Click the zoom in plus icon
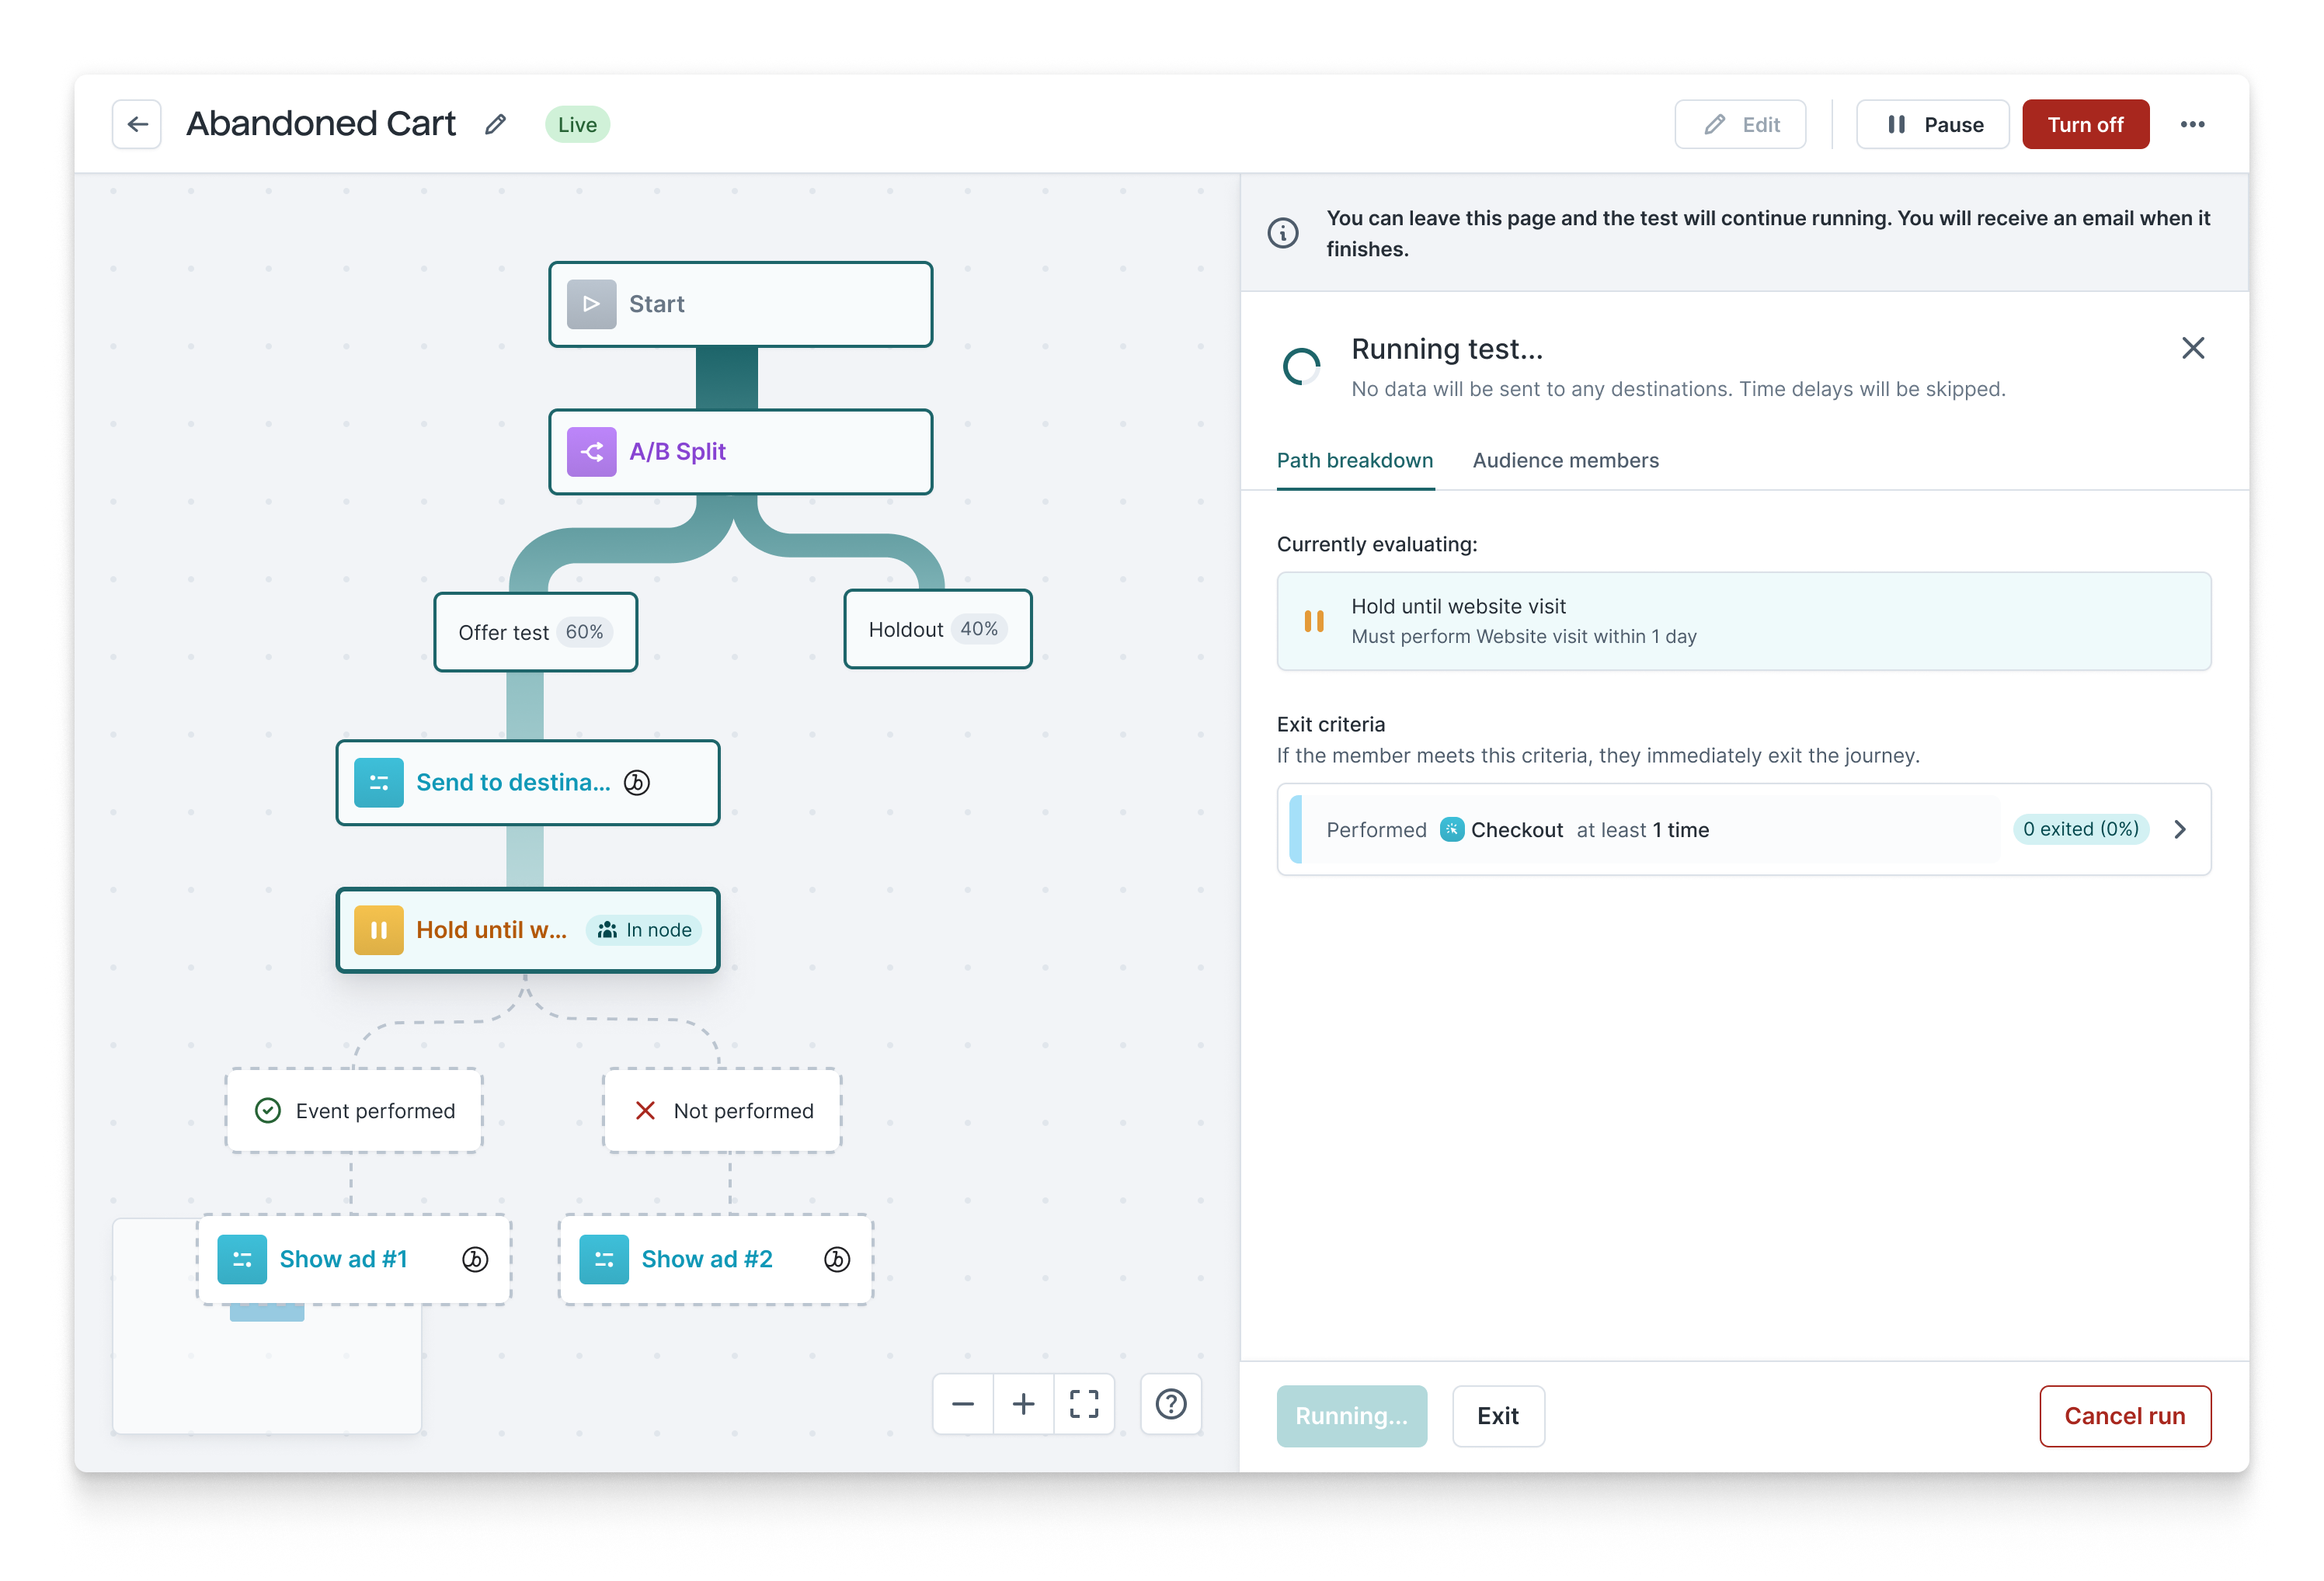 click(x=1023, y=1404)
